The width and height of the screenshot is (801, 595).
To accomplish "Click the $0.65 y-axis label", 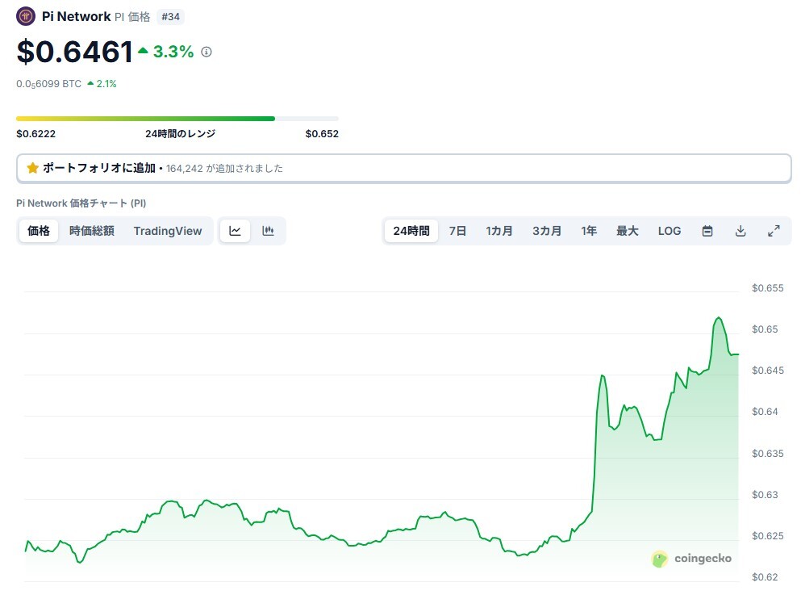I will click(x=765, y=329).
